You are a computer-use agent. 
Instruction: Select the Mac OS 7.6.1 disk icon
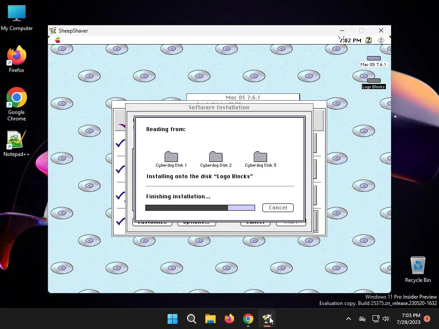coord(373,58)
